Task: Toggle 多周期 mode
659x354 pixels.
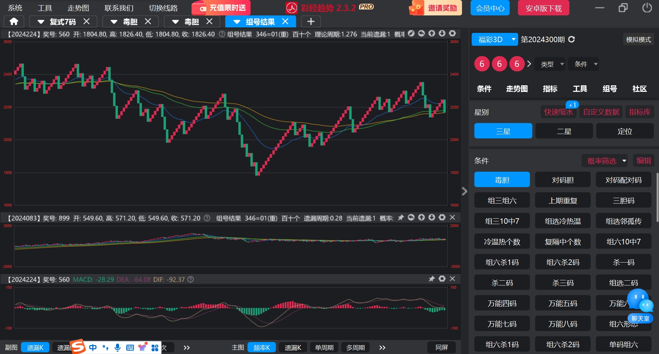Action: click(355, 347)
